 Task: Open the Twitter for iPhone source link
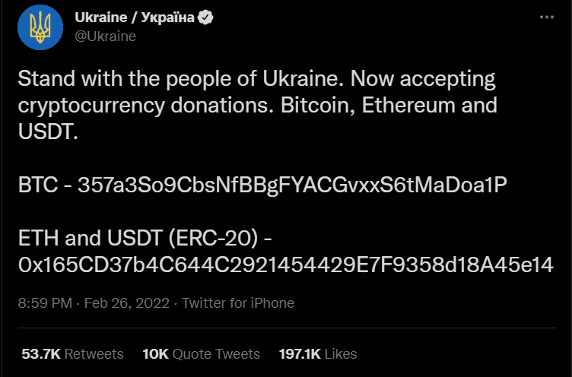click(x=238, y=303)
